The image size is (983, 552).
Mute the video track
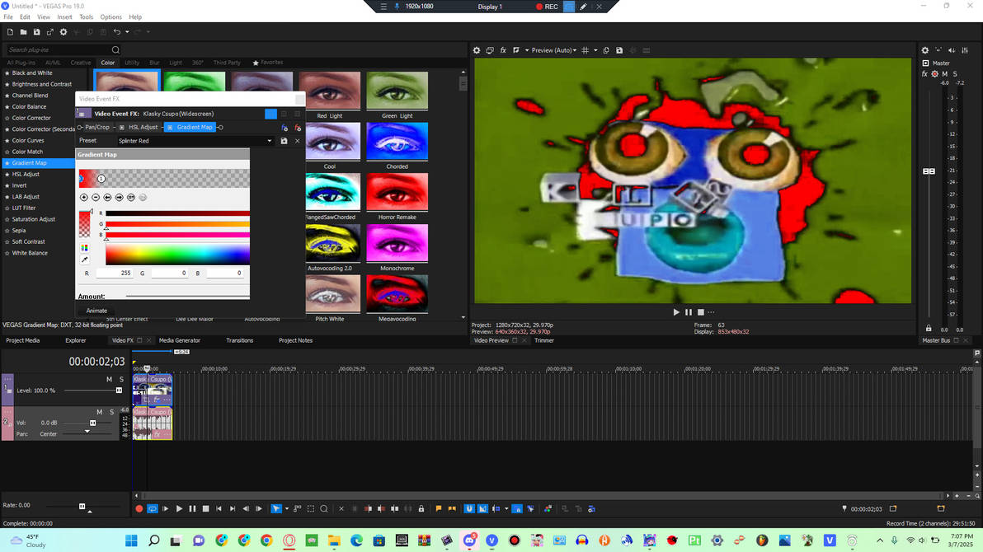(107, 380)
